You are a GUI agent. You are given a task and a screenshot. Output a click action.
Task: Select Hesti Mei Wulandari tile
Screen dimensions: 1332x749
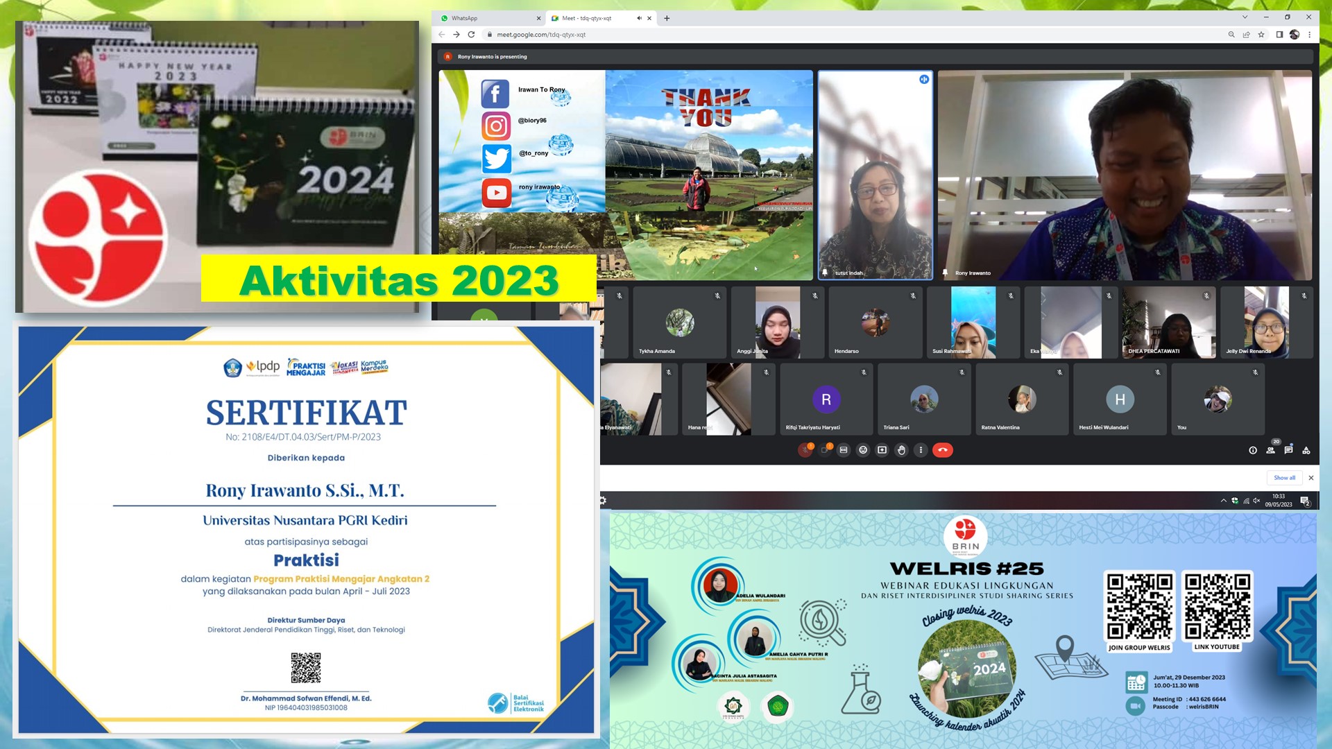1120,399
